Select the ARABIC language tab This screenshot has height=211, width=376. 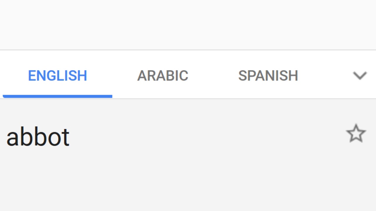point(162,76)
